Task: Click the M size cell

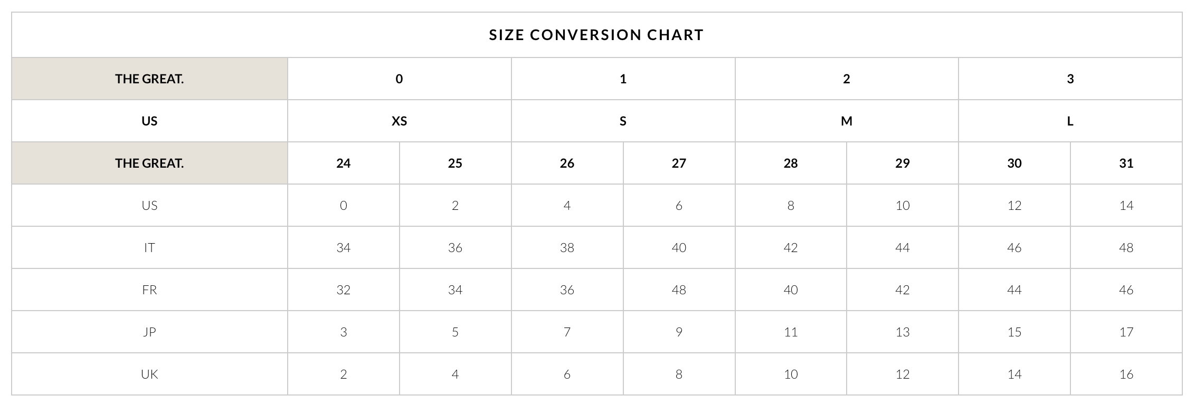Action: [847, 121]
